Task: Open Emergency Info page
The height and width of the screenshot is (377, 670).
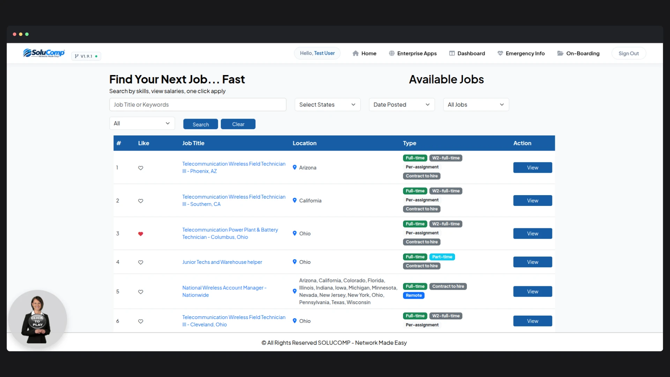Action: (521, 53)
